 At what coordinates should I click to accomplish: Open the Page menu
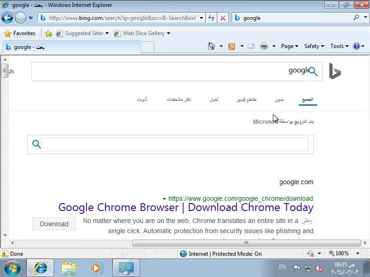coord(290,46)
